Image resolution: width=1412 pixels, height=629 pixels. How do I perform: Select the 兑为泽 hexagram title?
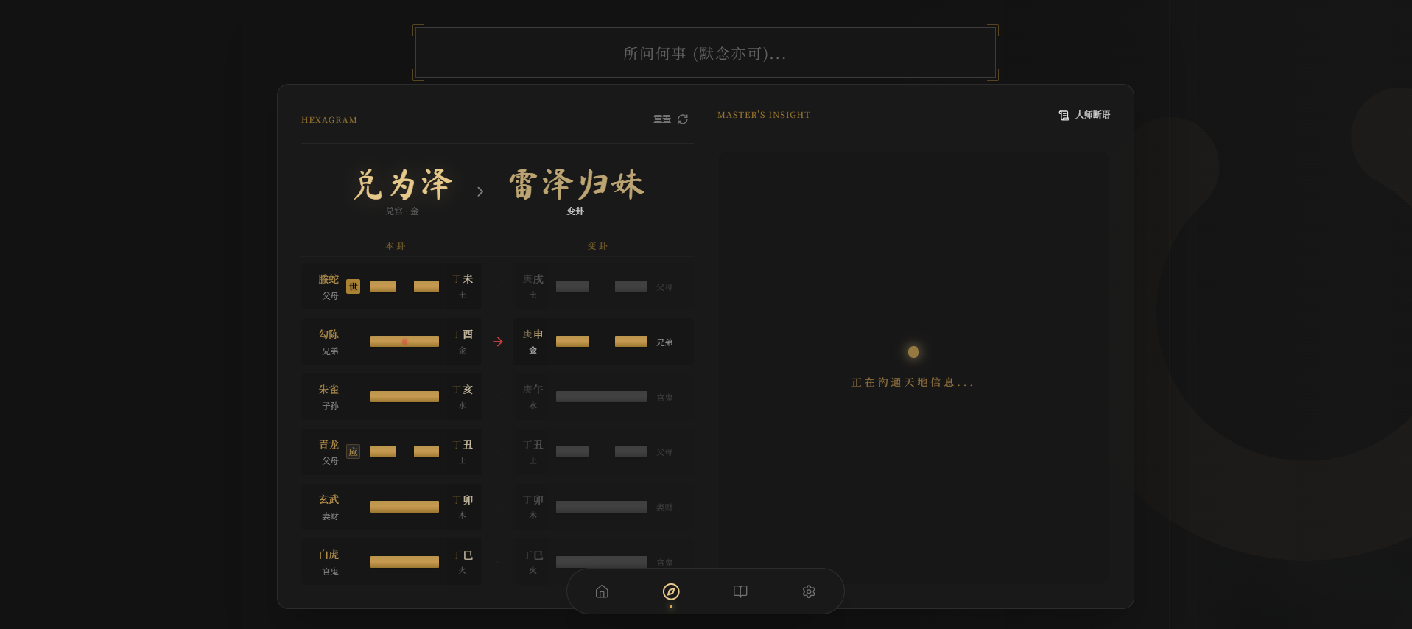(402, 185)
